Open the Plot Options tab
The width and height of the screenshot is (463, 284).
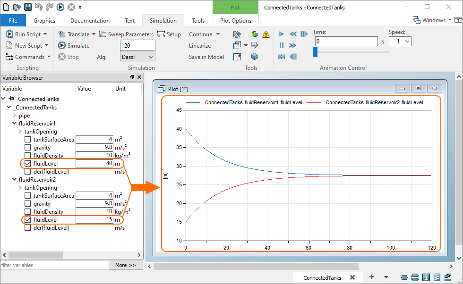pyautogui.click(x=236, y=21)
